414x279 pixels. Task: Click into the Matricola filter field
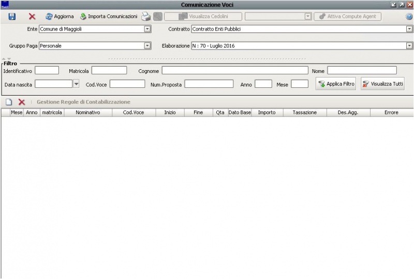point(109,70)
